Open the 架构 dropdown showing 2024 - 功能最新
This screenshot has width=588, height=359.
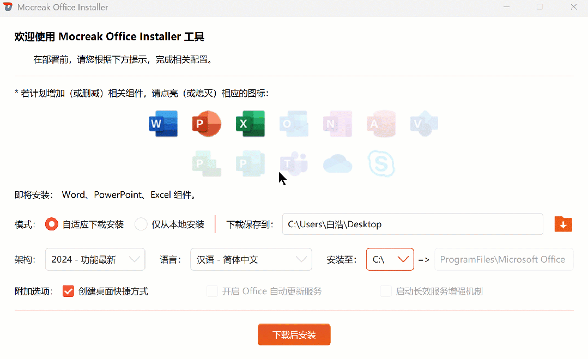(95, 259)
